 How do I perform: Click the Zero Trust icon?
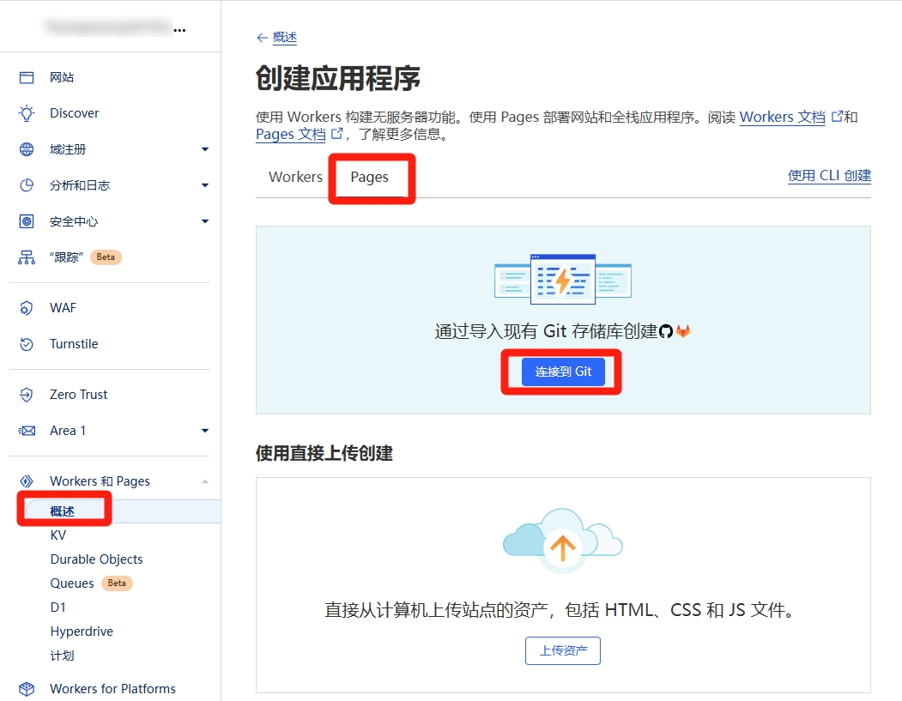(27, 395)
